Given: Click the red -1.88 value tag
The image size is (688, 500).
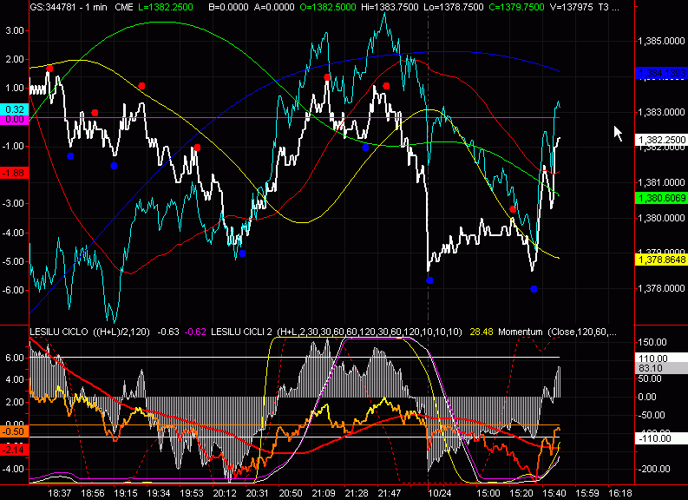Looking at the screenshot, I should coord(15,174).
